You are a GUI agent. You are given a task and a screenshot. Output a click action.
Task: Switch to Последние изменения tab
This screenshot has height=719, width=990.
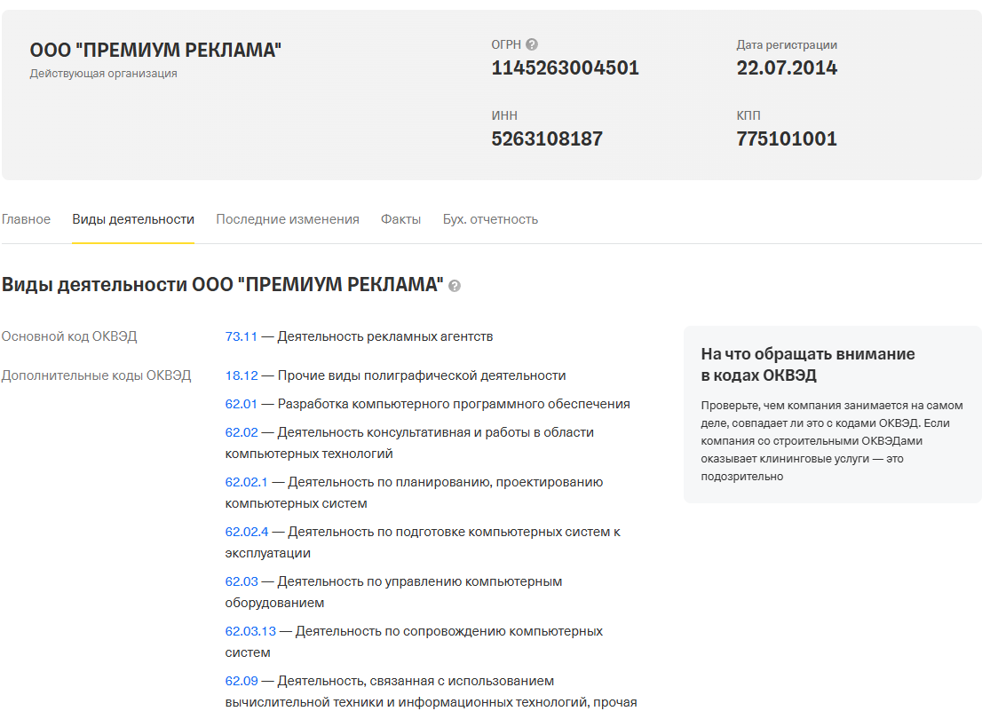(x=287, y=219)
